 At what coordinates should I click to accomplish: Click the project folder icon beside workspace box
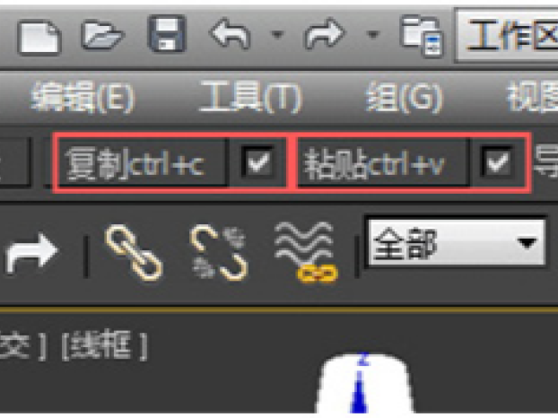click(x=423, y=36)
